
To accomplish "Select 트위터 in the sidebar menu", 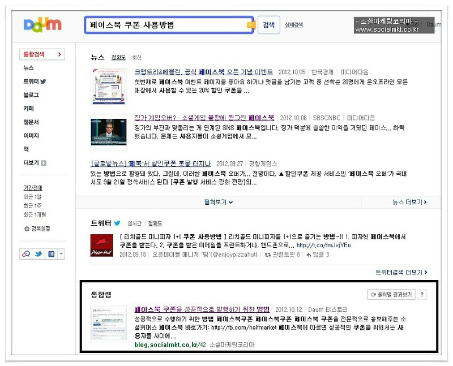I will click(31, 81).
